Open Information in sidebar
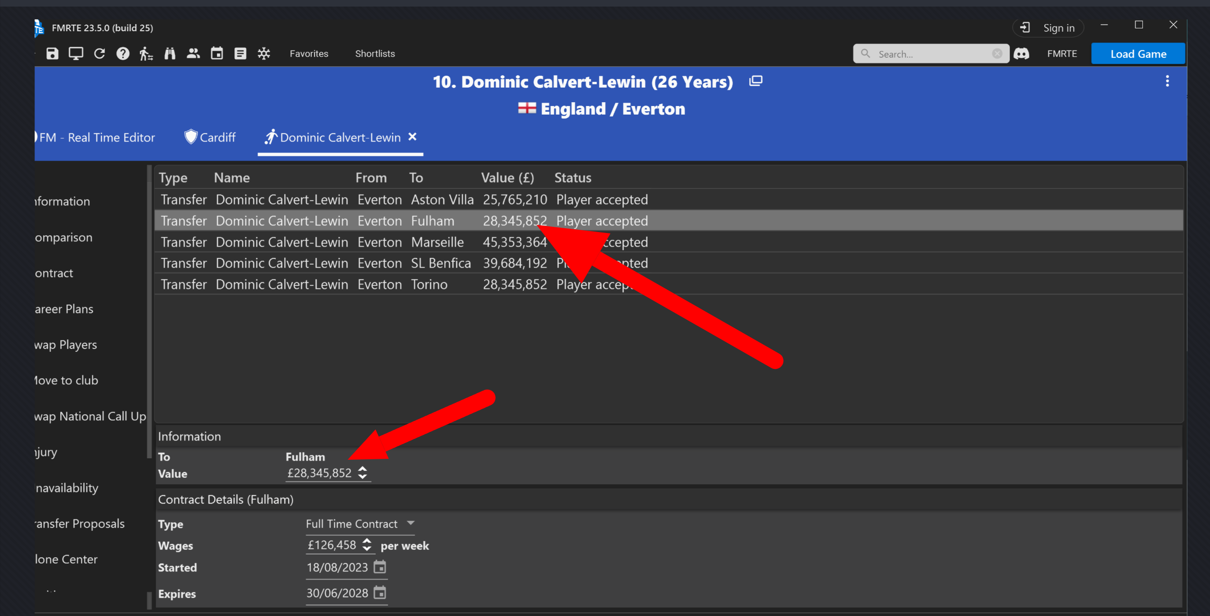The width and height of the screenshot is (1210, 616). pos(63,201)
